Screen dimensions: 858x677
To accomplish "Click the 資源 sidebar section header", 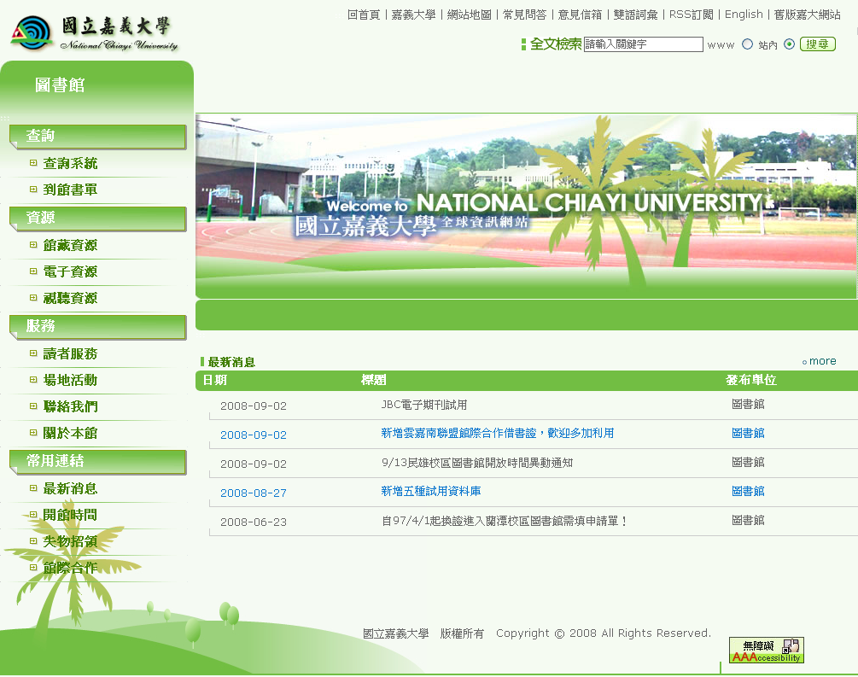I will pos(98,219).
